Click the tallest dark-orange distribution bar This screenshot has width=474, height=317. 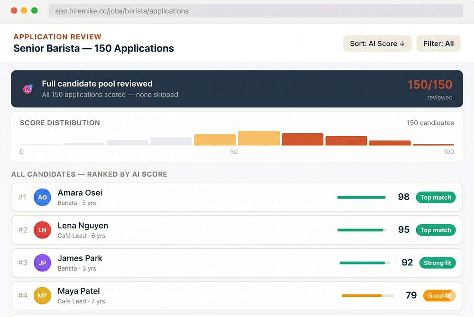point(302,140)
